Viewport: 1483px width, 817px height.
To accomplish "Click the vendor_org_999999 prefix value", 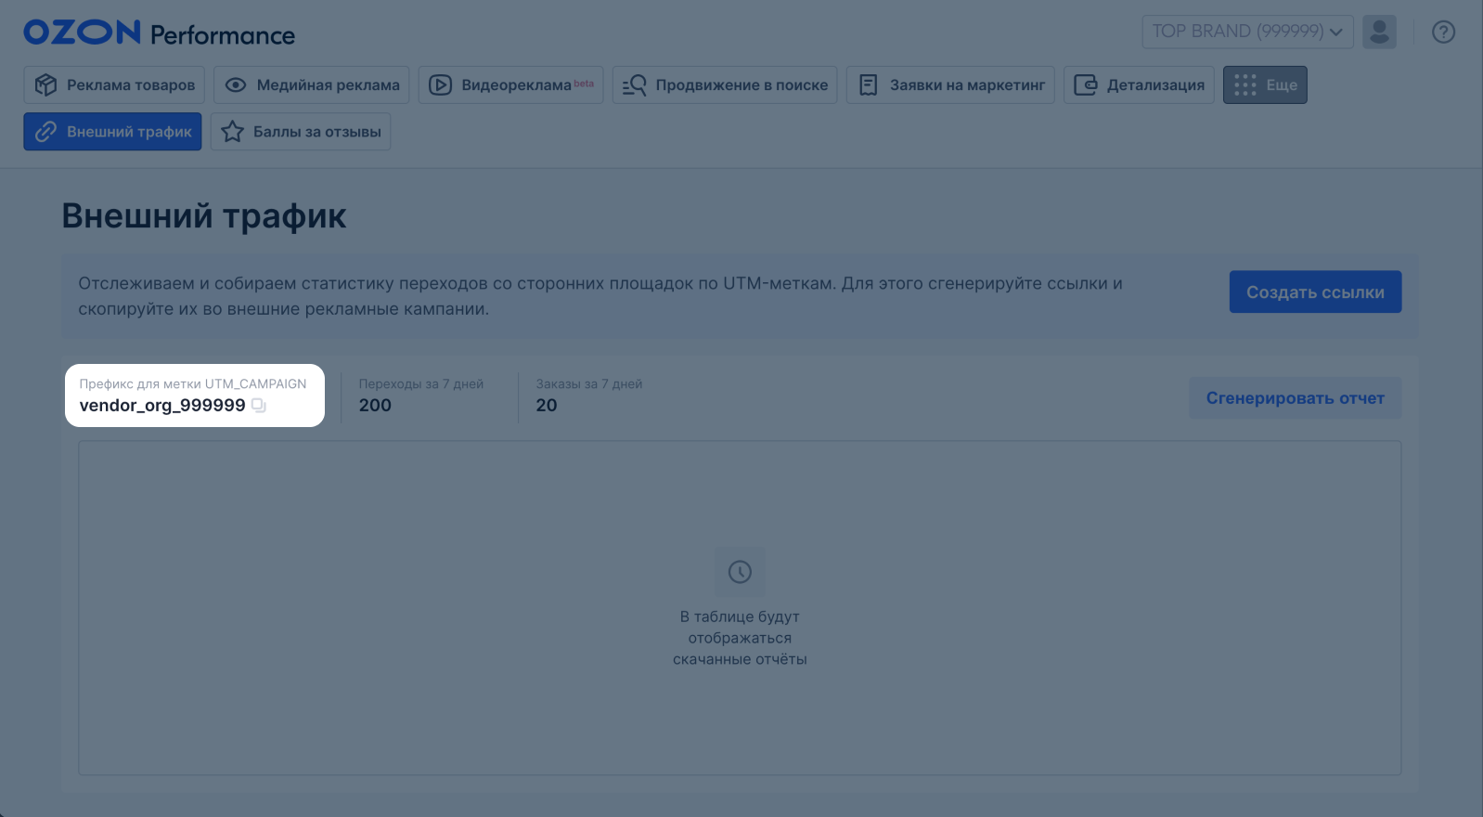I will click(162, 406).
